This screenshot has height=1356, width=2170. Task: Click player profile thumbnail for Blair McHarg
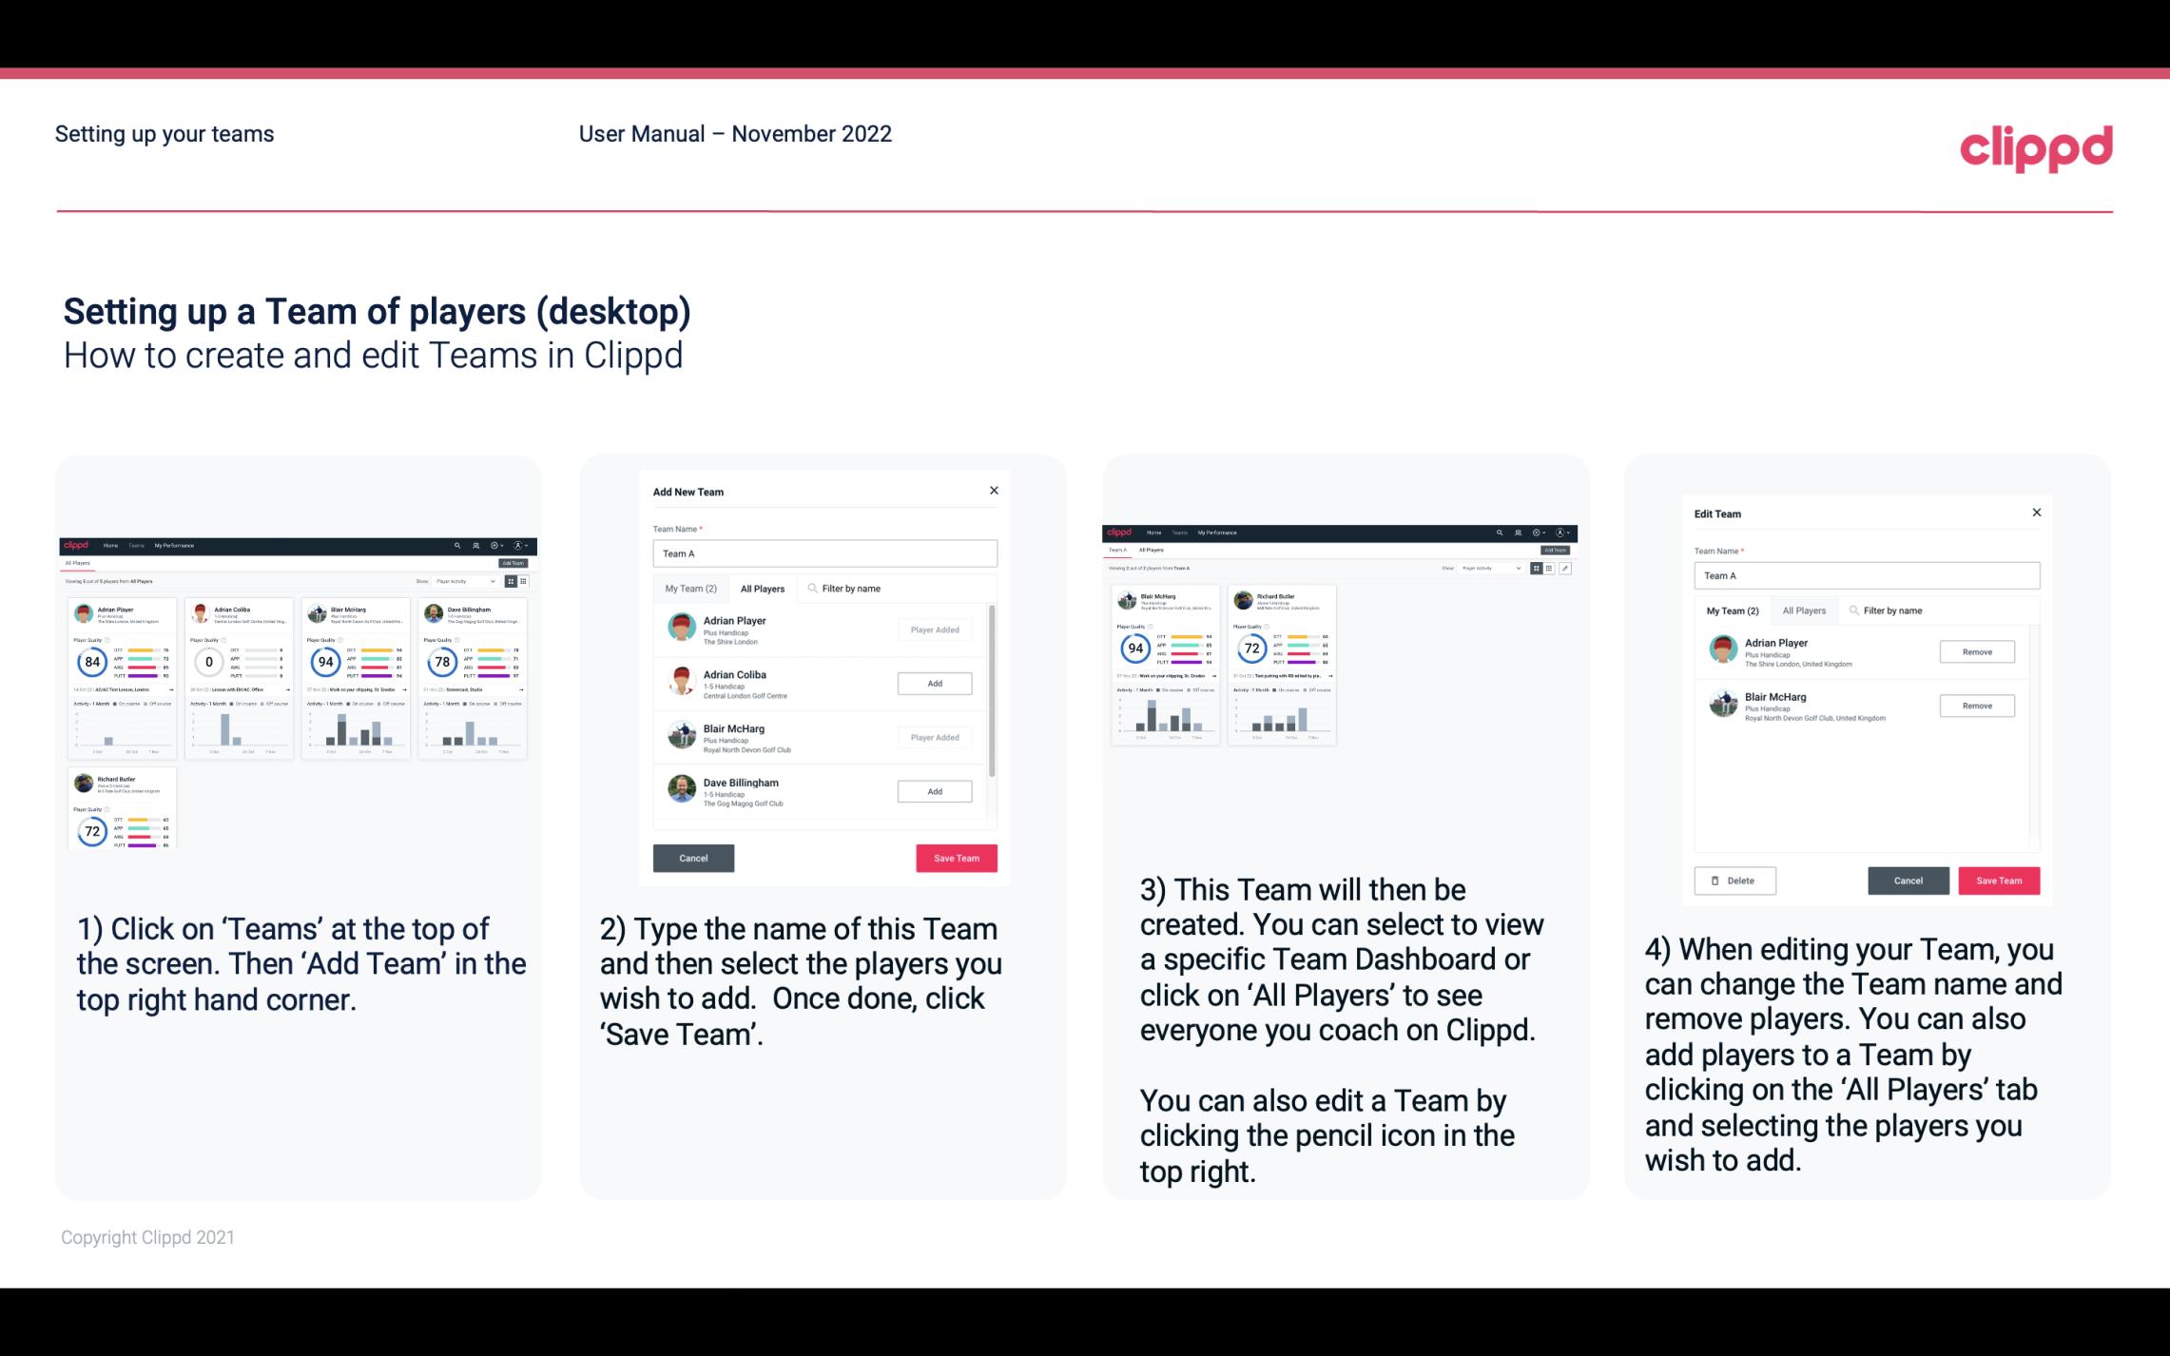683,734
